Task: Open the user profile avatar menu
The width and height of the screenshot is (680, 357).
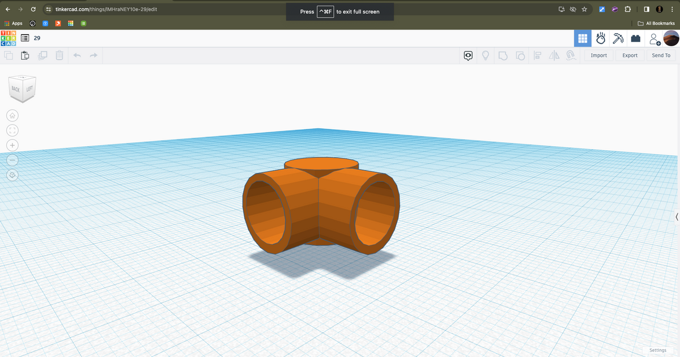Action: [671, 39]
